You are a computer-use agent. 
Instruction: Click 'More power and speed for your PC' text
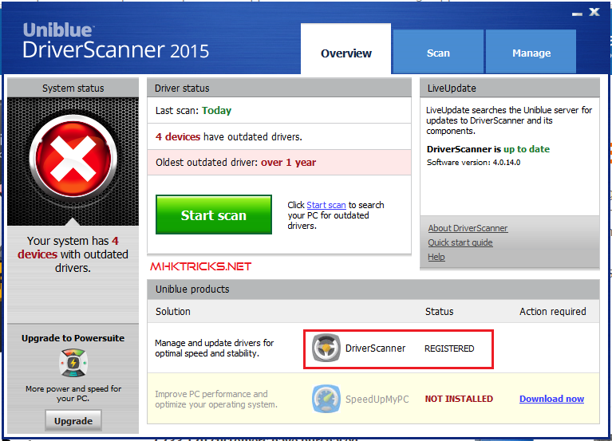[73, 393]
